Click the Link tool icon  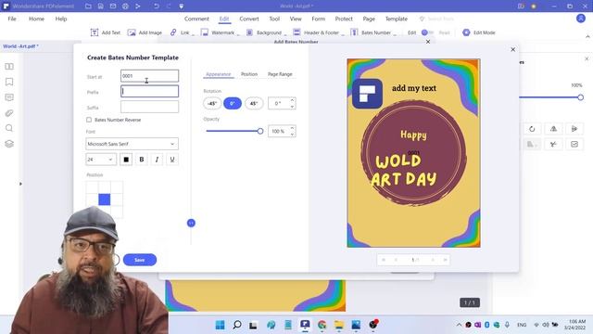(x=173, y=32)
